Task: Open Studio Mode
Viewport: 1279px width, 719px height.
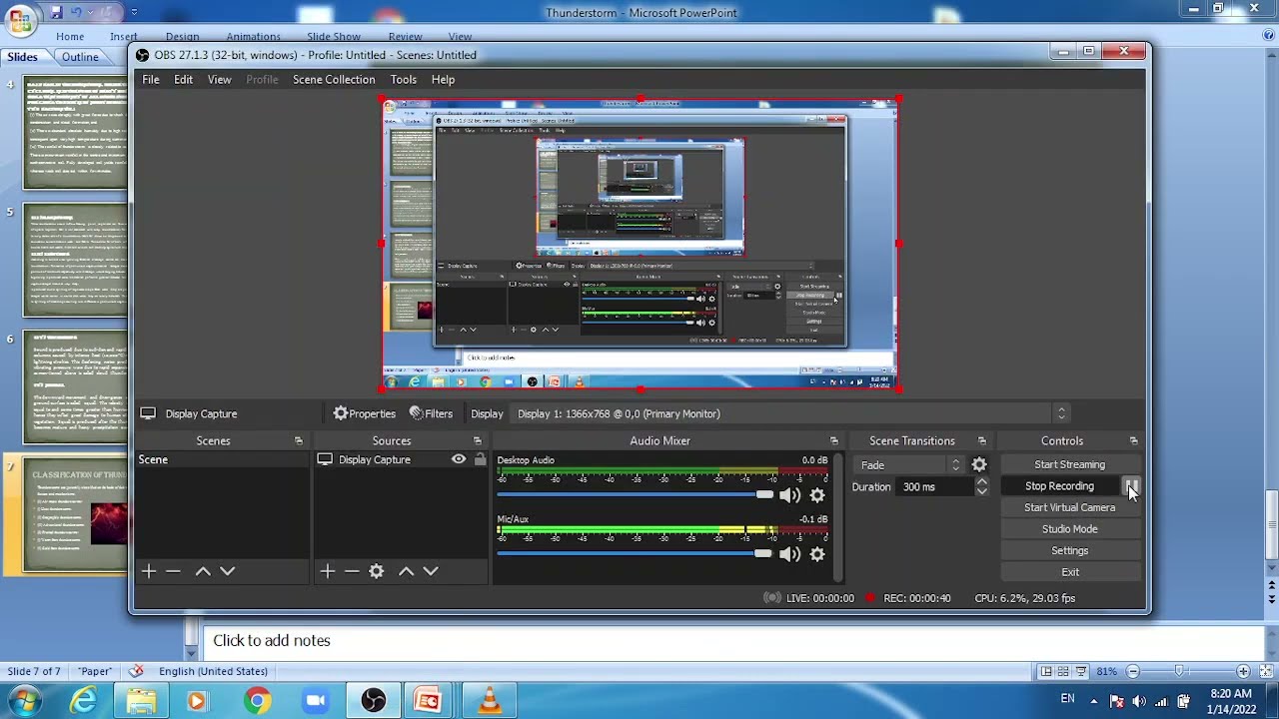Action: coord(1070,529)
